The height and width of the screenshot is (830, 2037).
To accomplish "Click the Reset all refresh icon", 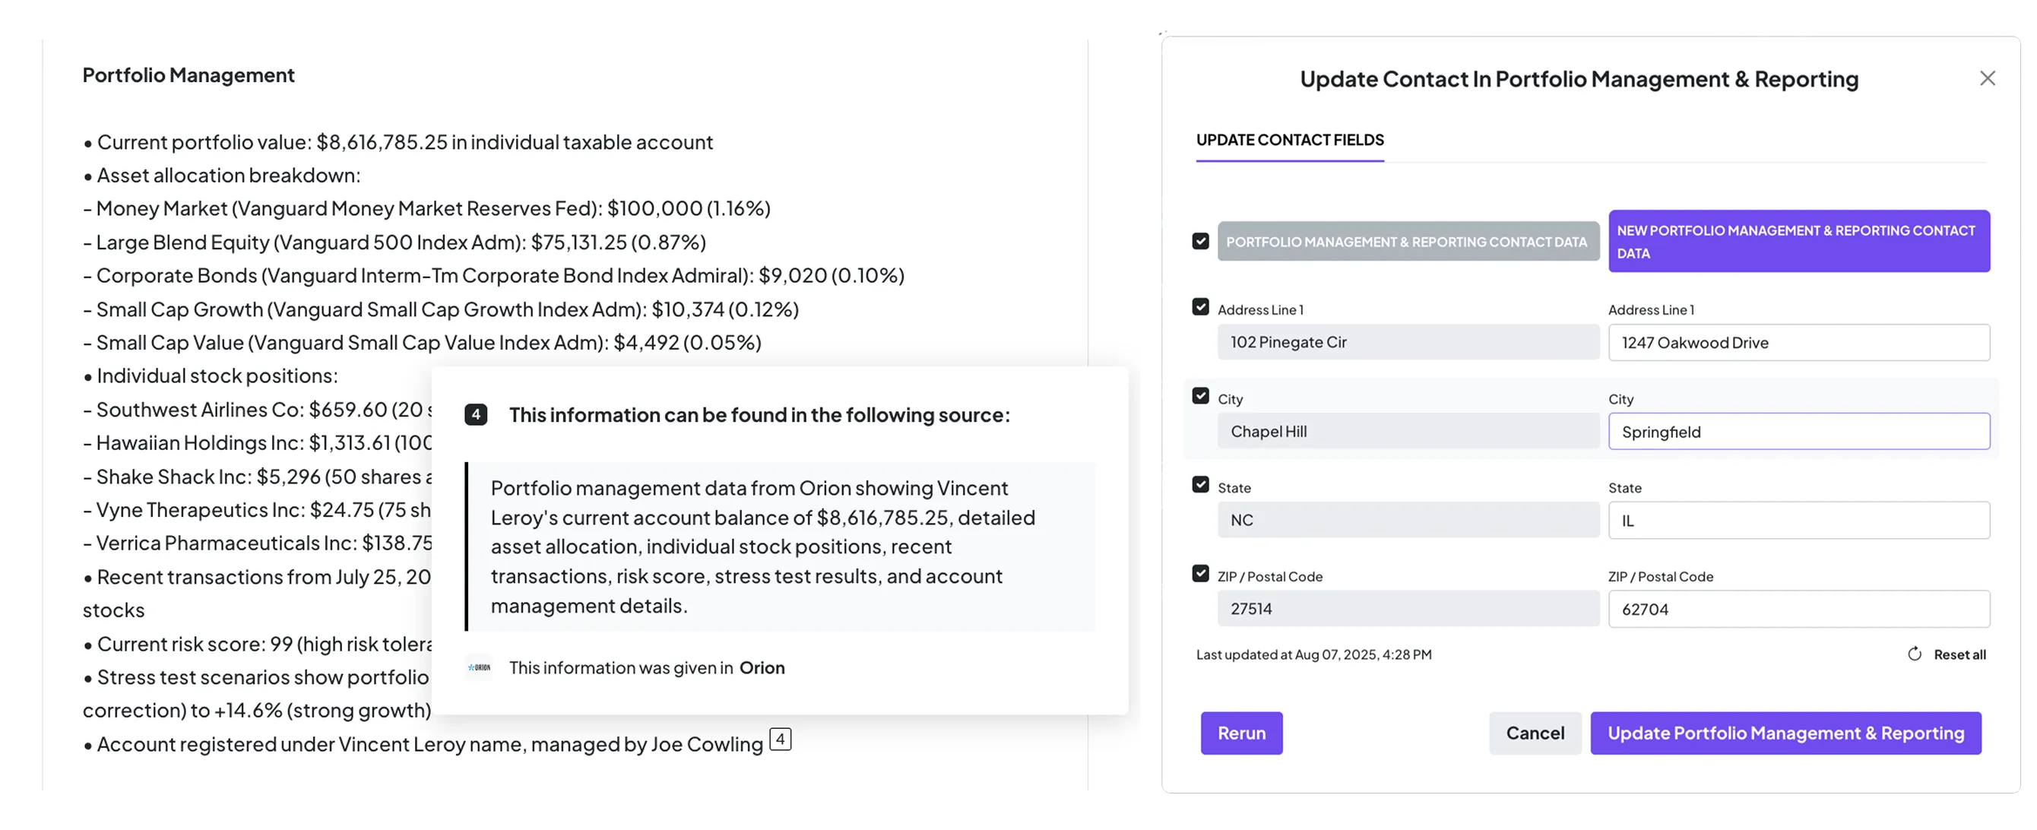I will (1915, 654).
